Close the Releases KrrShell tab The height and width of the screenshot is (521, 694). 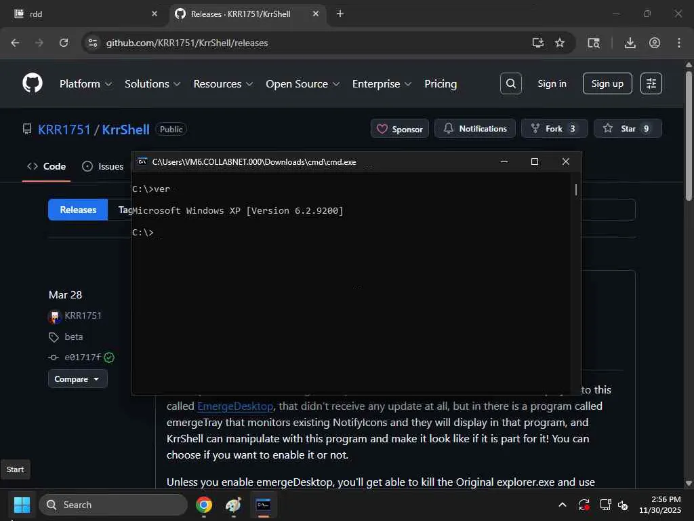[x=316, y=14]
